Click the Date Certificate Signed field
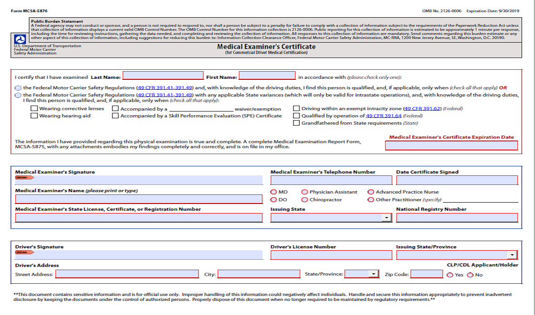The image size is (535, 315). point(457,180)
